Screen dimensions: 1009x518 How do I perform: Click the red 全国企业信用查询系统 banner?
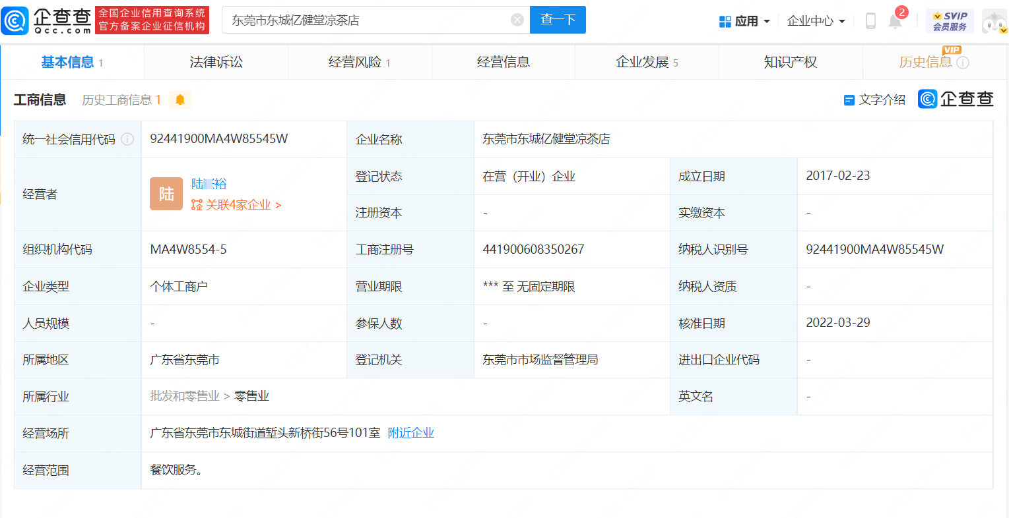point(152,20)
